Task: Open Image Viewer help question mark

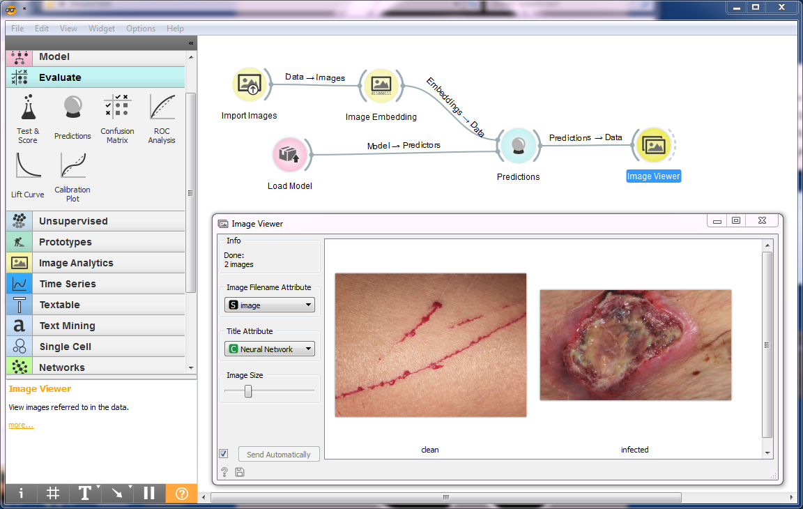Action: 224,472
